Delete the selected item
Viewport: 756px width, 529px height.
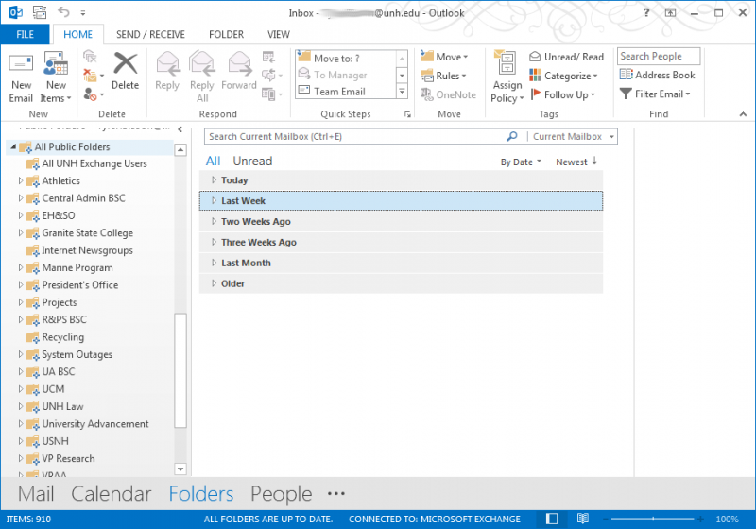tap(125, 73)
